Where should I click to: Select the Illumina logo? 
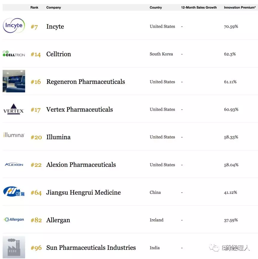[14, 135]
